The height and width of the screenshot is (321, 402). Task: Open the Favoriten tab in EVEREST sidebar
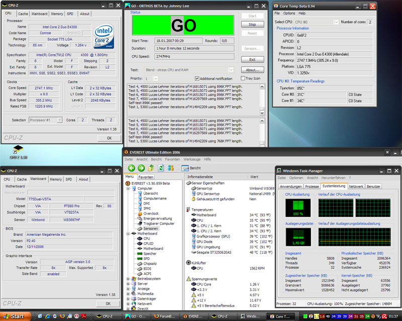(x=146, y=177)
